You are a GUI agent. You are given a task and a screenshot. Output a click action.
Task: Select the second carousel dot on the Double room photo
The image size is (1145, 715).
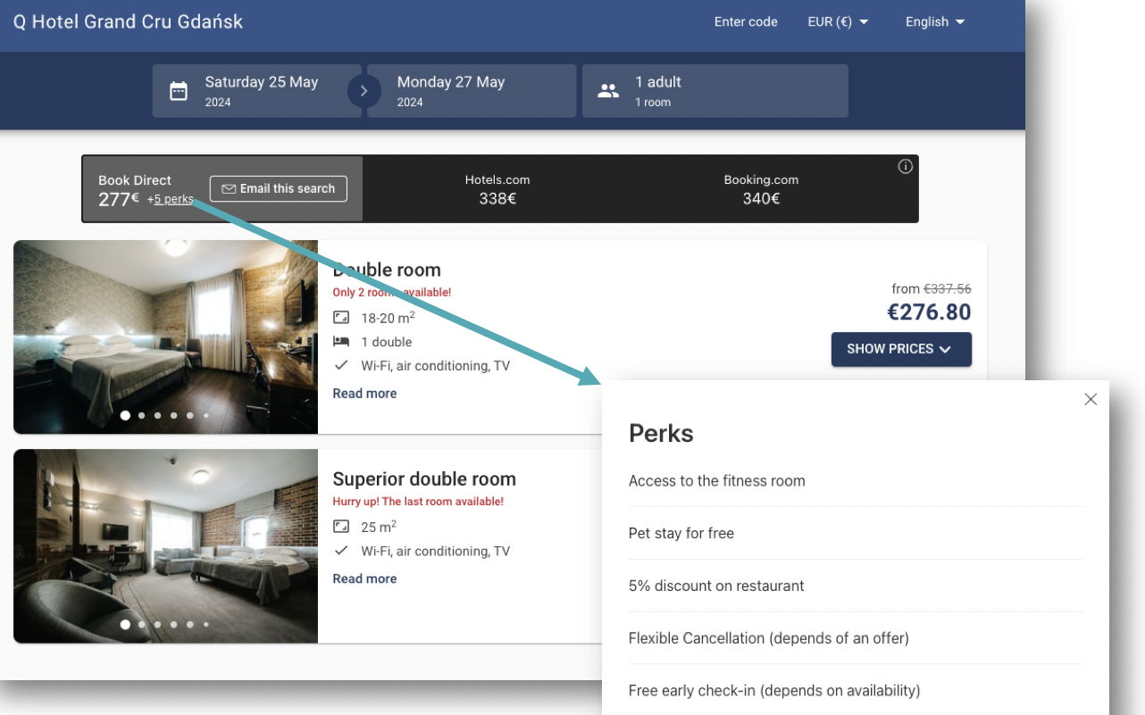tap(141, 415)
